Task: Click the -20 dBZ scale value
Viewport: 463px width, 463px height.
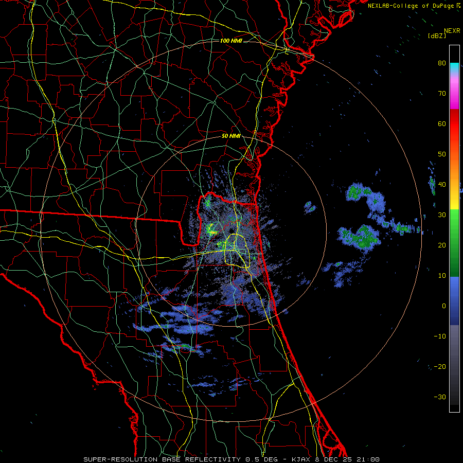Action: point(440,366)
